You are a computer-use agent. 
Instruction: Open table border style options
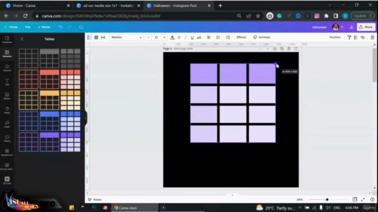coord(96,37)
